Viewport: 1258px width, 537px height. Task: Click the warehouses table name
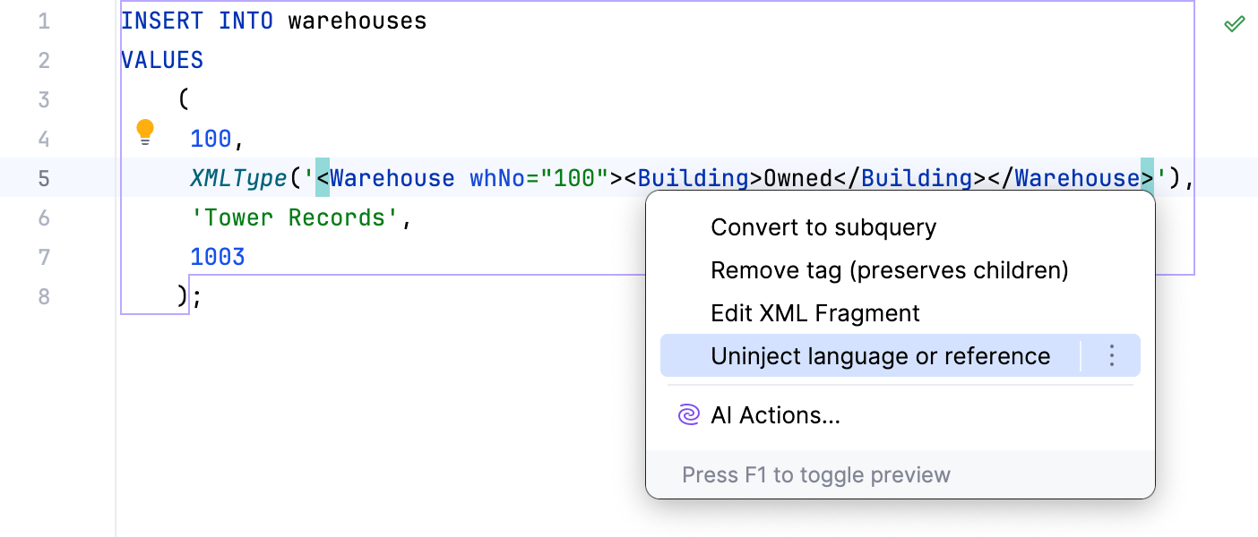[357, 21]
